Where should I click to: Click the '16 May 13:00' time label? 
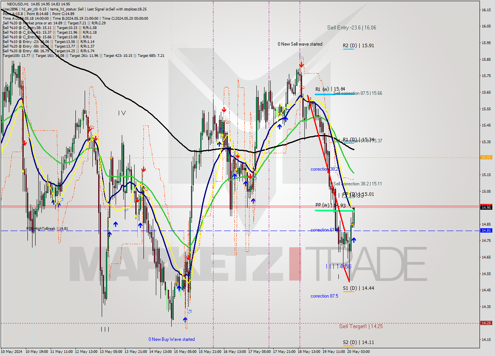(x=234, y=352)
